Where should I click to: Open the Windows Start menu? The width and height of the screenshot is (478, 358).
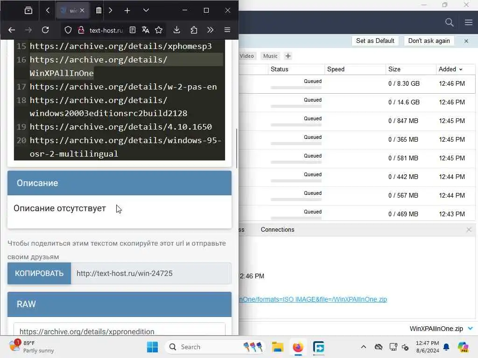point(153,347)
